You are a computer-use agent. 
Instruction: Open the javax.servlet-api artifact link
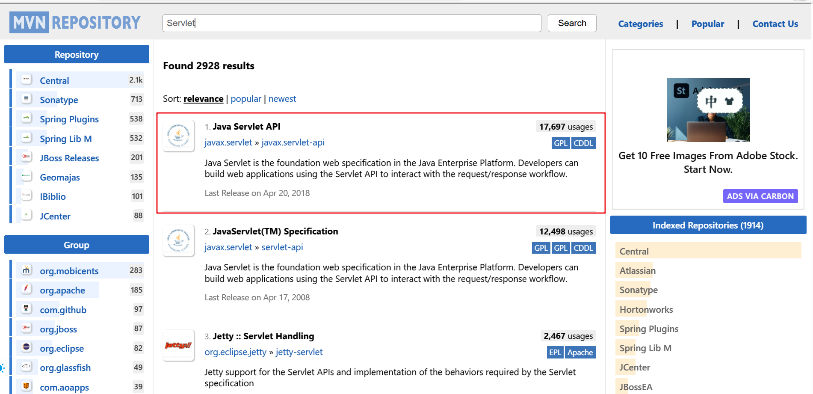point(293,142)
